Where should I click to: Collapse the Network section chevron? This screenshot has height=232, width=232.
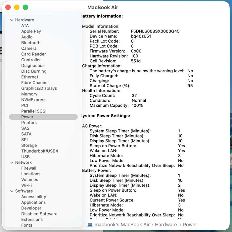click(x=12, y=163)
